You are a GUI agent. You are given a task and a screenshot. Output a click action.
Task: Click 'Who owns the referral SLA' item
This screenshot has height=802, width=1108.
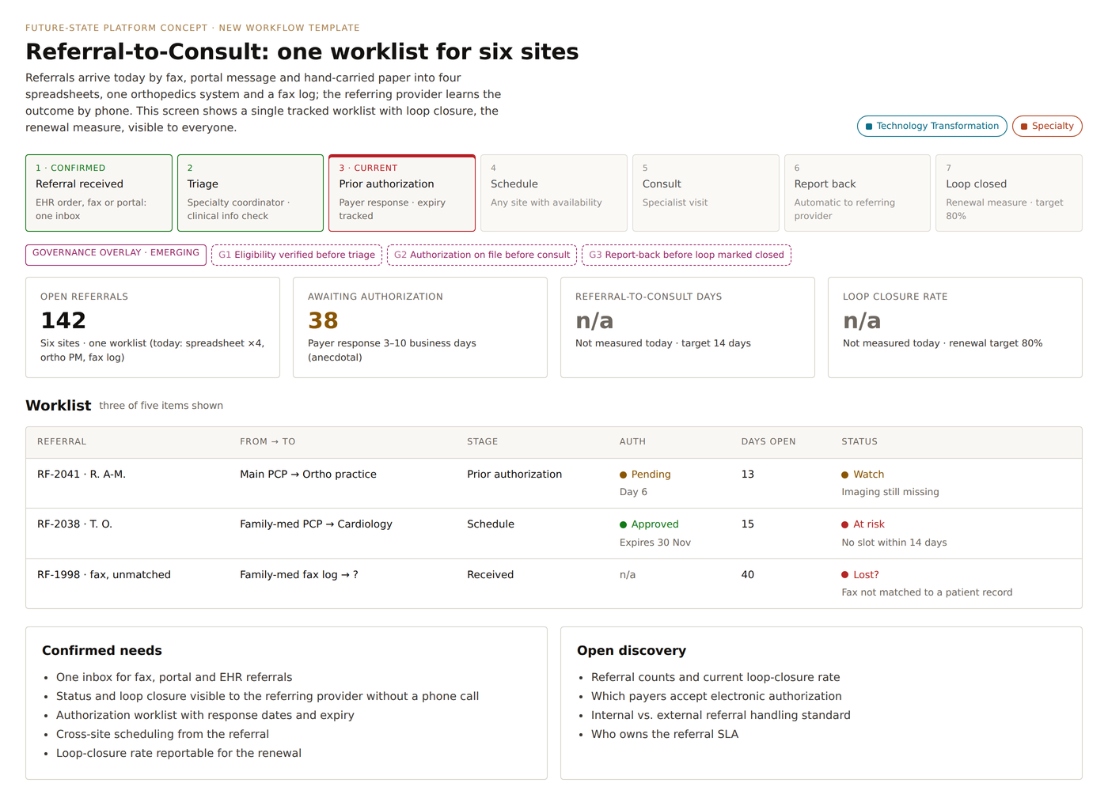665,734
